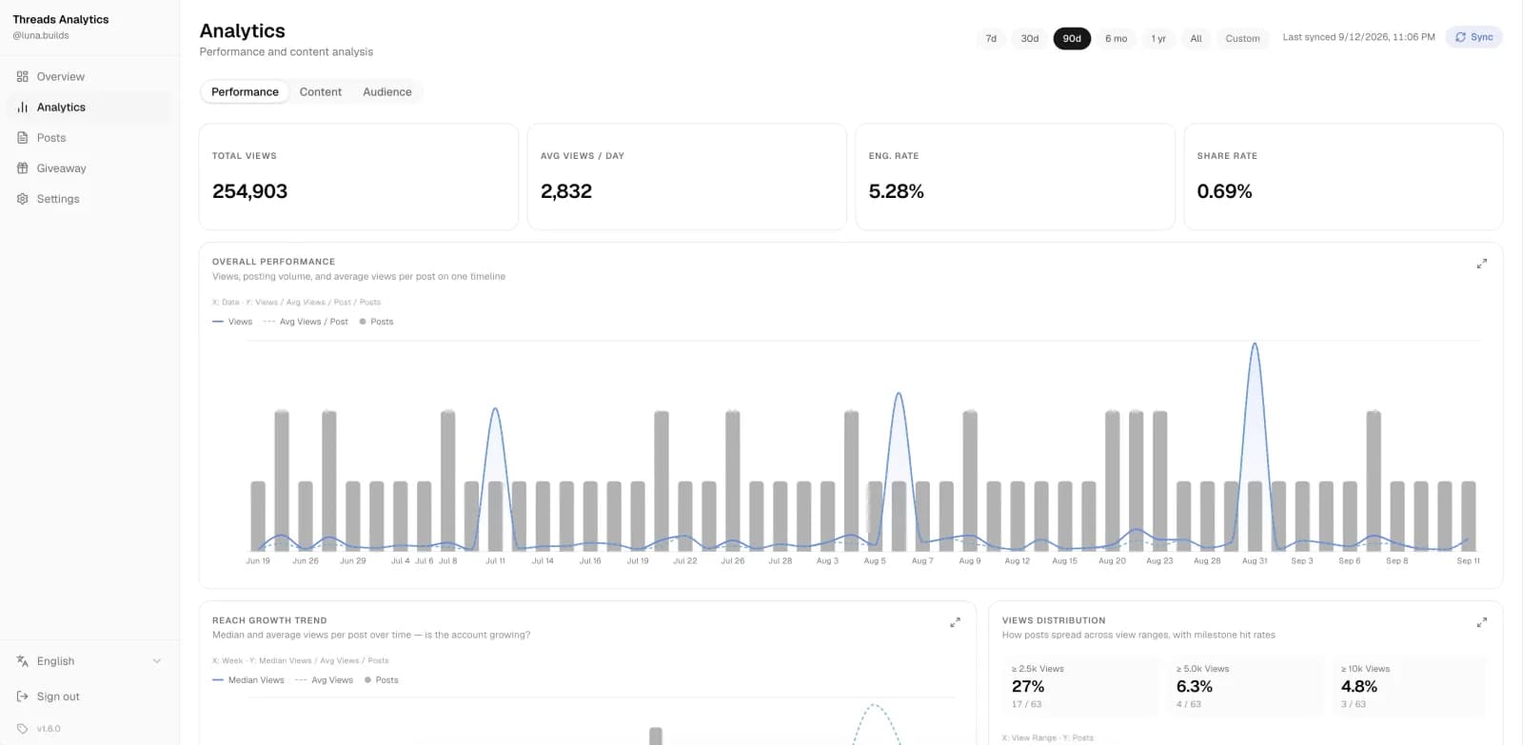Select the All time range

(x=1196, y=38)
